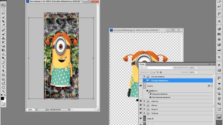Enable lock image pixels brush icon
The height and width of the screenshot is (125, 223).
[x=154, y=72]
